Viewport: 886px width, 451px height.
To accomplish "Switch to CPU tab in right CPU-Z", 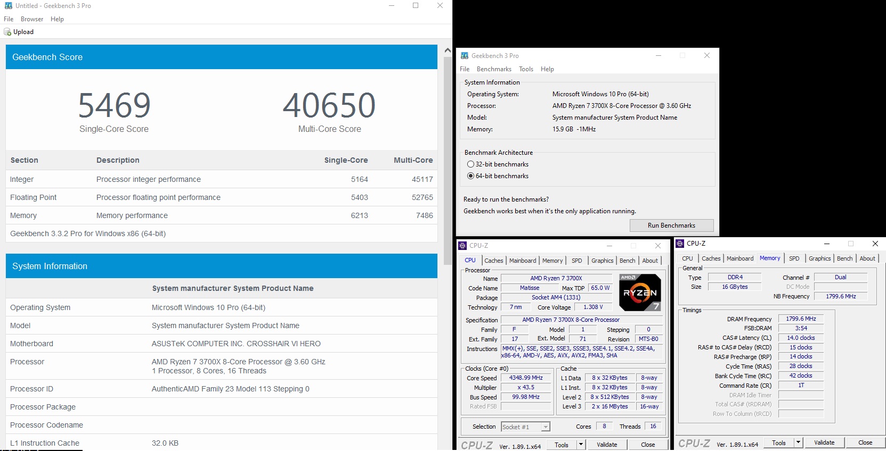I will click(688, 258).
